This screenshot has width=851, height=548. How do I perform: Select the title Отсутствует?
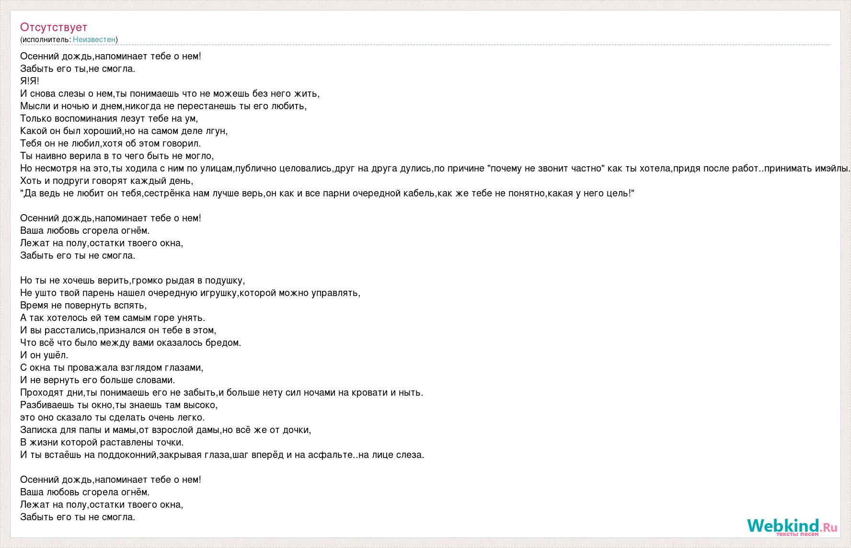(x=54, y=27)
